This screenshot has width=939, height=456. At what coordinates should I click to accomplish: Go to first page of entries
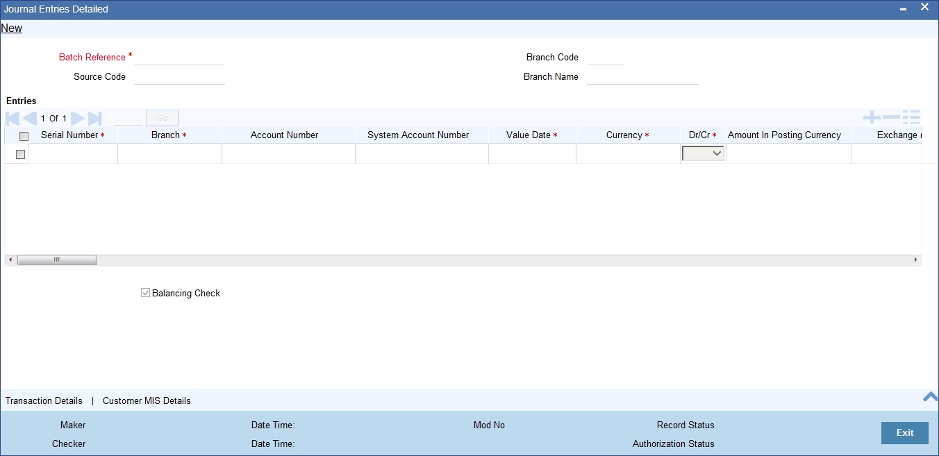click(13, 118)
